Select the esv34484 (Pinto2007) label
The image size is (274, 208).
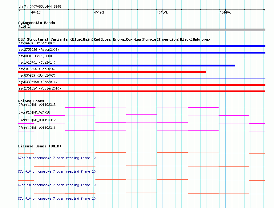coord(37,43)
